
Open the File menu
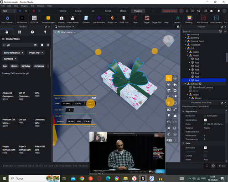[x=3, y=6]
